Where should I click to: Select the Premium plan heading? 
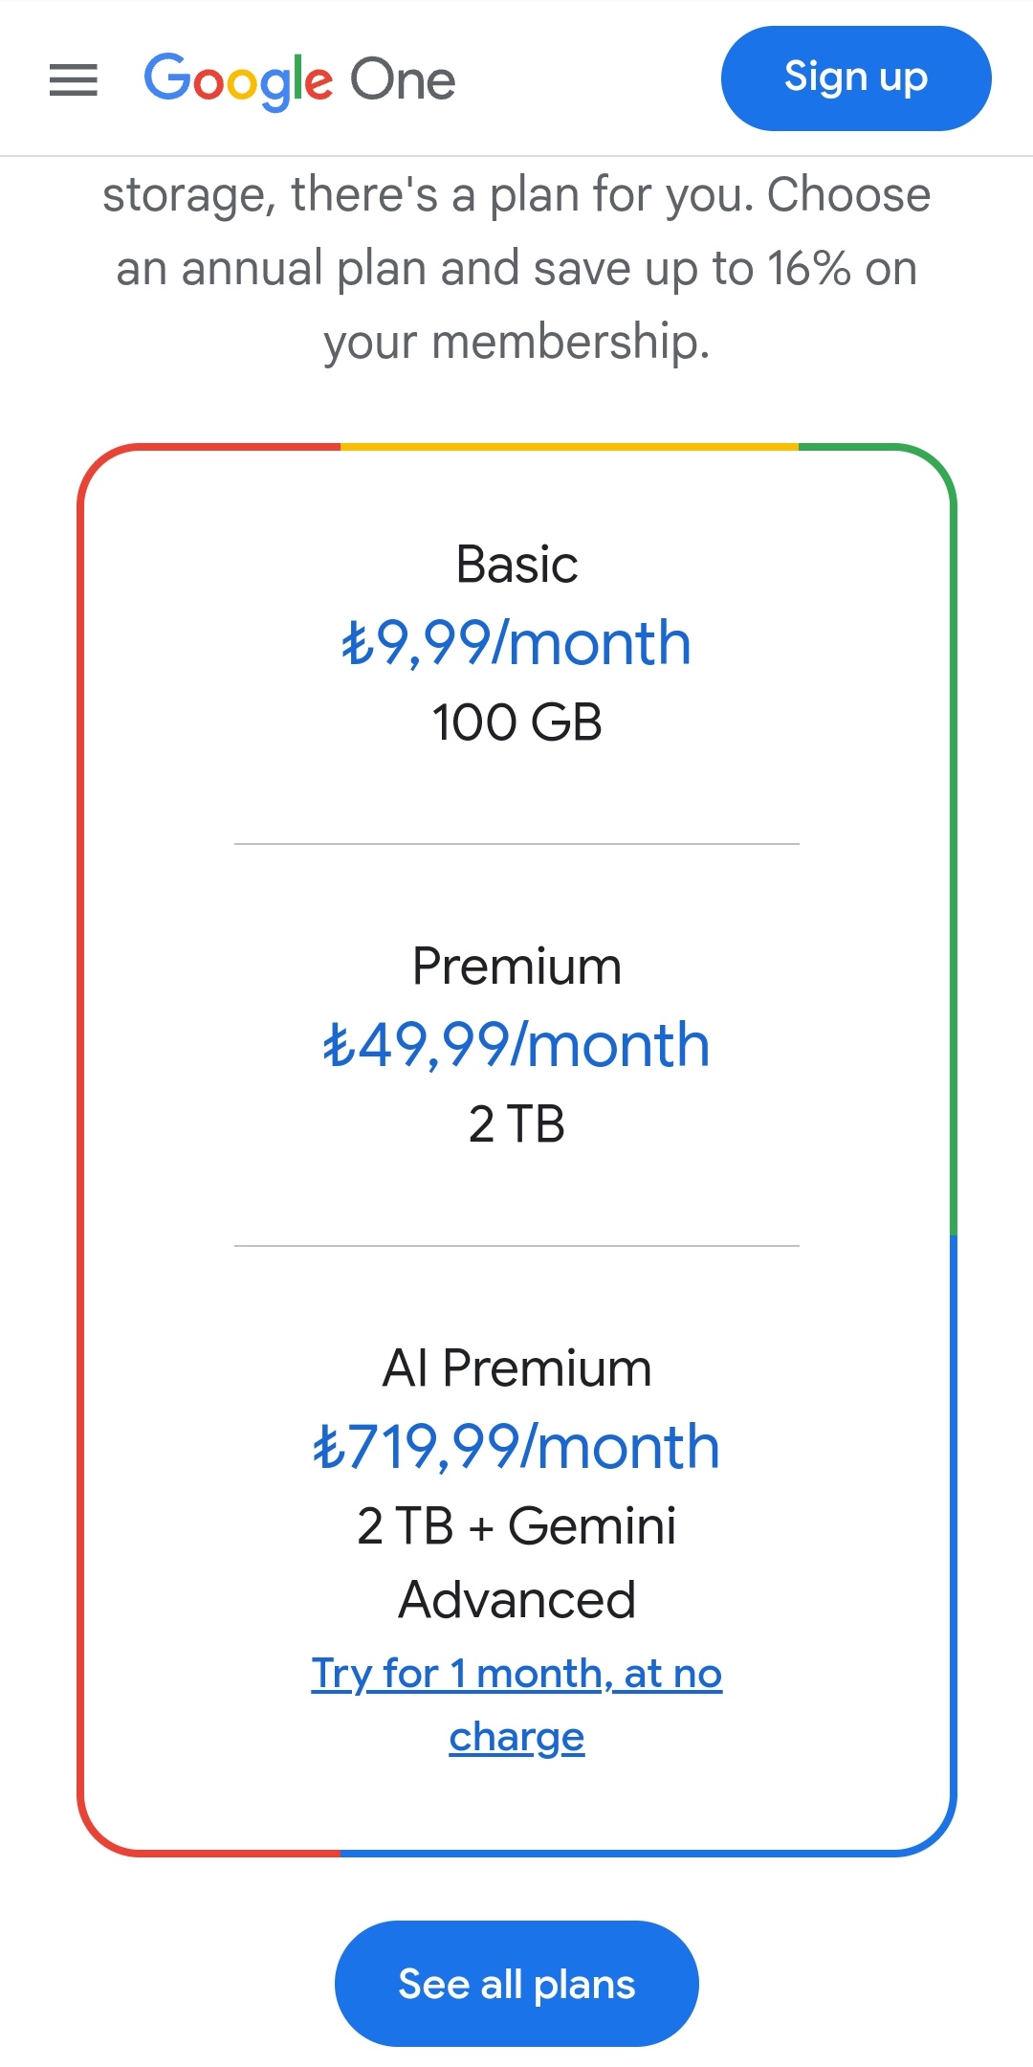point(516,966)
